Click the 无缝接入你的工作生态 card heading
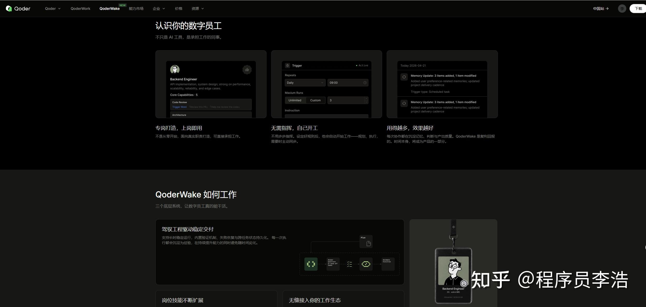This screenshot has width=646, height=307. tap(314, 300)
